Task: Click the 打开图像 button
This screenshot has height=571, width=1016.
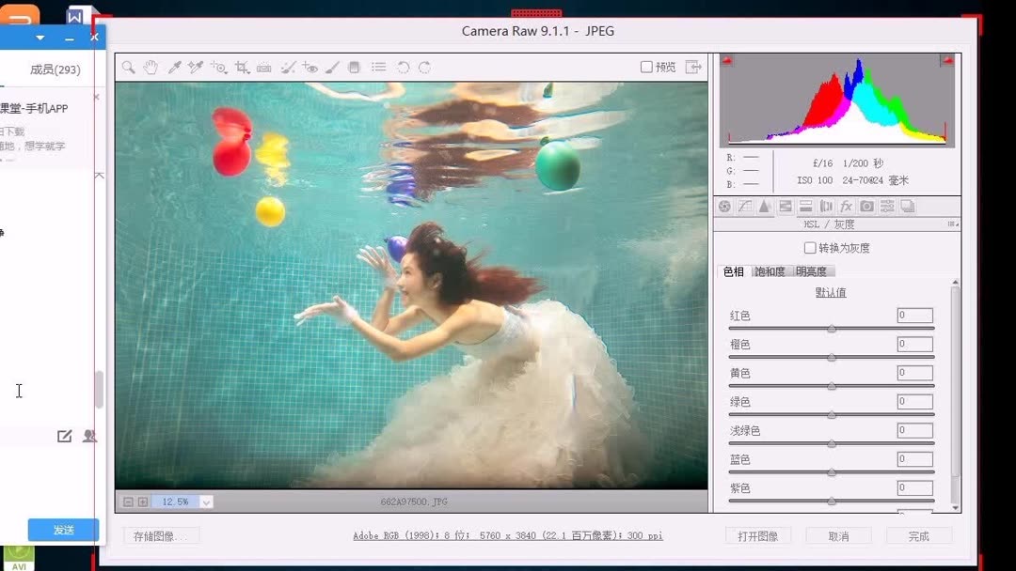Action: point(757,535)
